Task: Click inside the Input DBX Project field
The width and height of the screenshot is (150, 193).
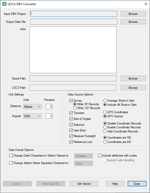Action: click(x=73, y=14)
